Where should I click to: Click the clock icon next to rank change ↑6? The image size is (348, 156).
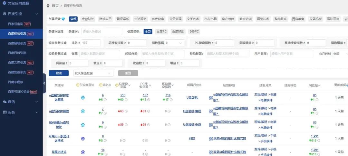point(105,100)
